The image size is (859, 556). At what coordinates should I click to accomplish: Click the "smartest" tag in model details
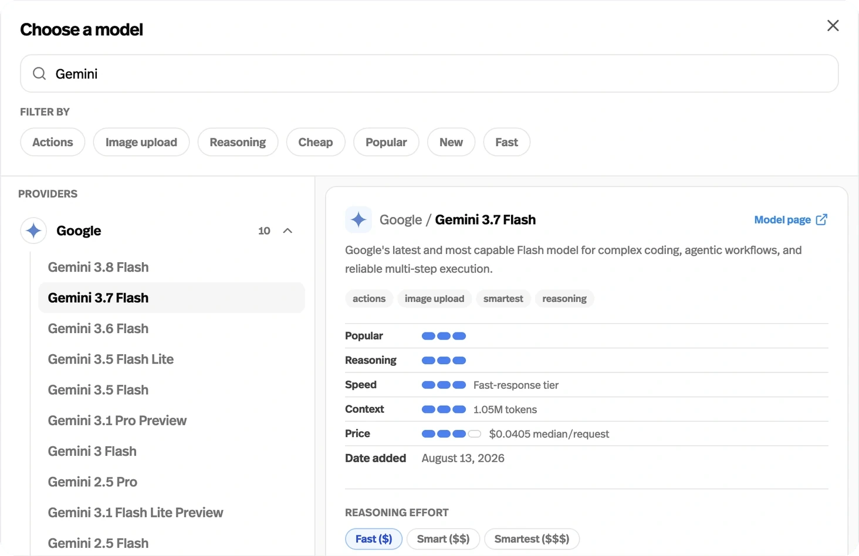[x=503, y=299]
